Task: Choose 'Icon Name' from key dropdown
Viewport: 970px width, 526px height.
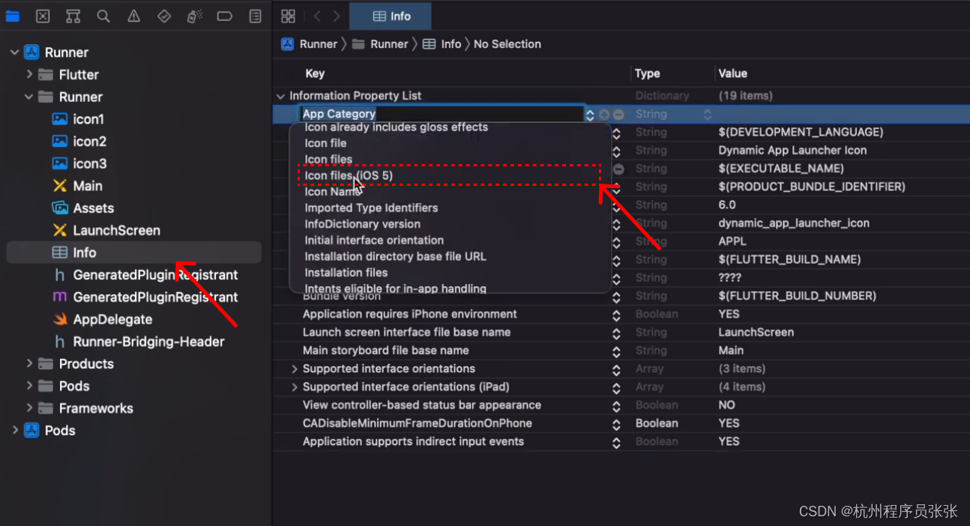Action: pyautogui.click(x=332, y=192)
